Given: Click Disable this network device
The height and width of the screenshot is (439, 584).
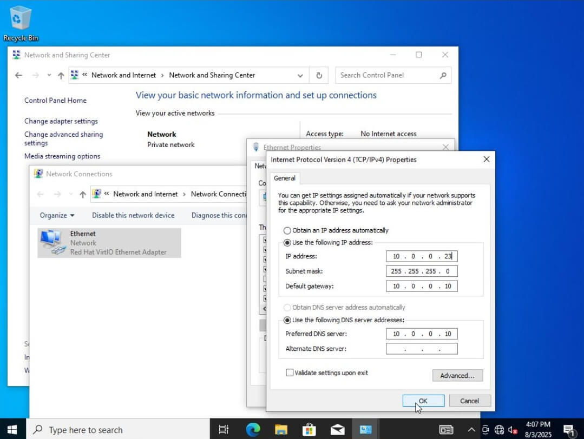Looking at the screenshot, I should point(133,215).
